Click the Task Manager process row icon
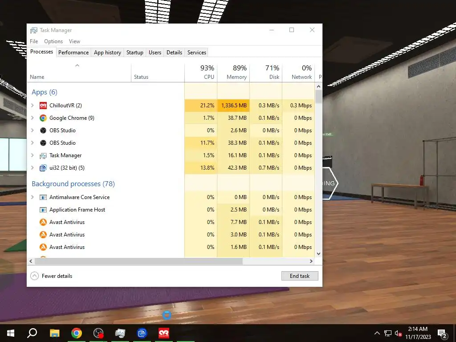This screenshot has height=342, width=456. click(x=43, y=155)
